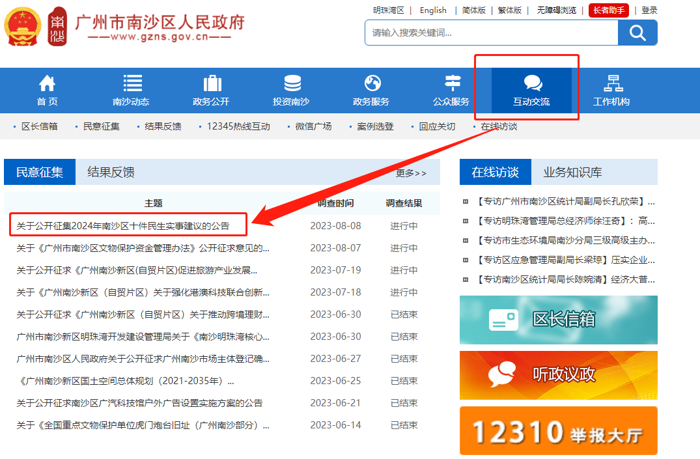Screen dimensions: 700x459
Task: Open 关于公开征集2024年南沙区十件民生实事建议的公告
Action: (123, 226)
